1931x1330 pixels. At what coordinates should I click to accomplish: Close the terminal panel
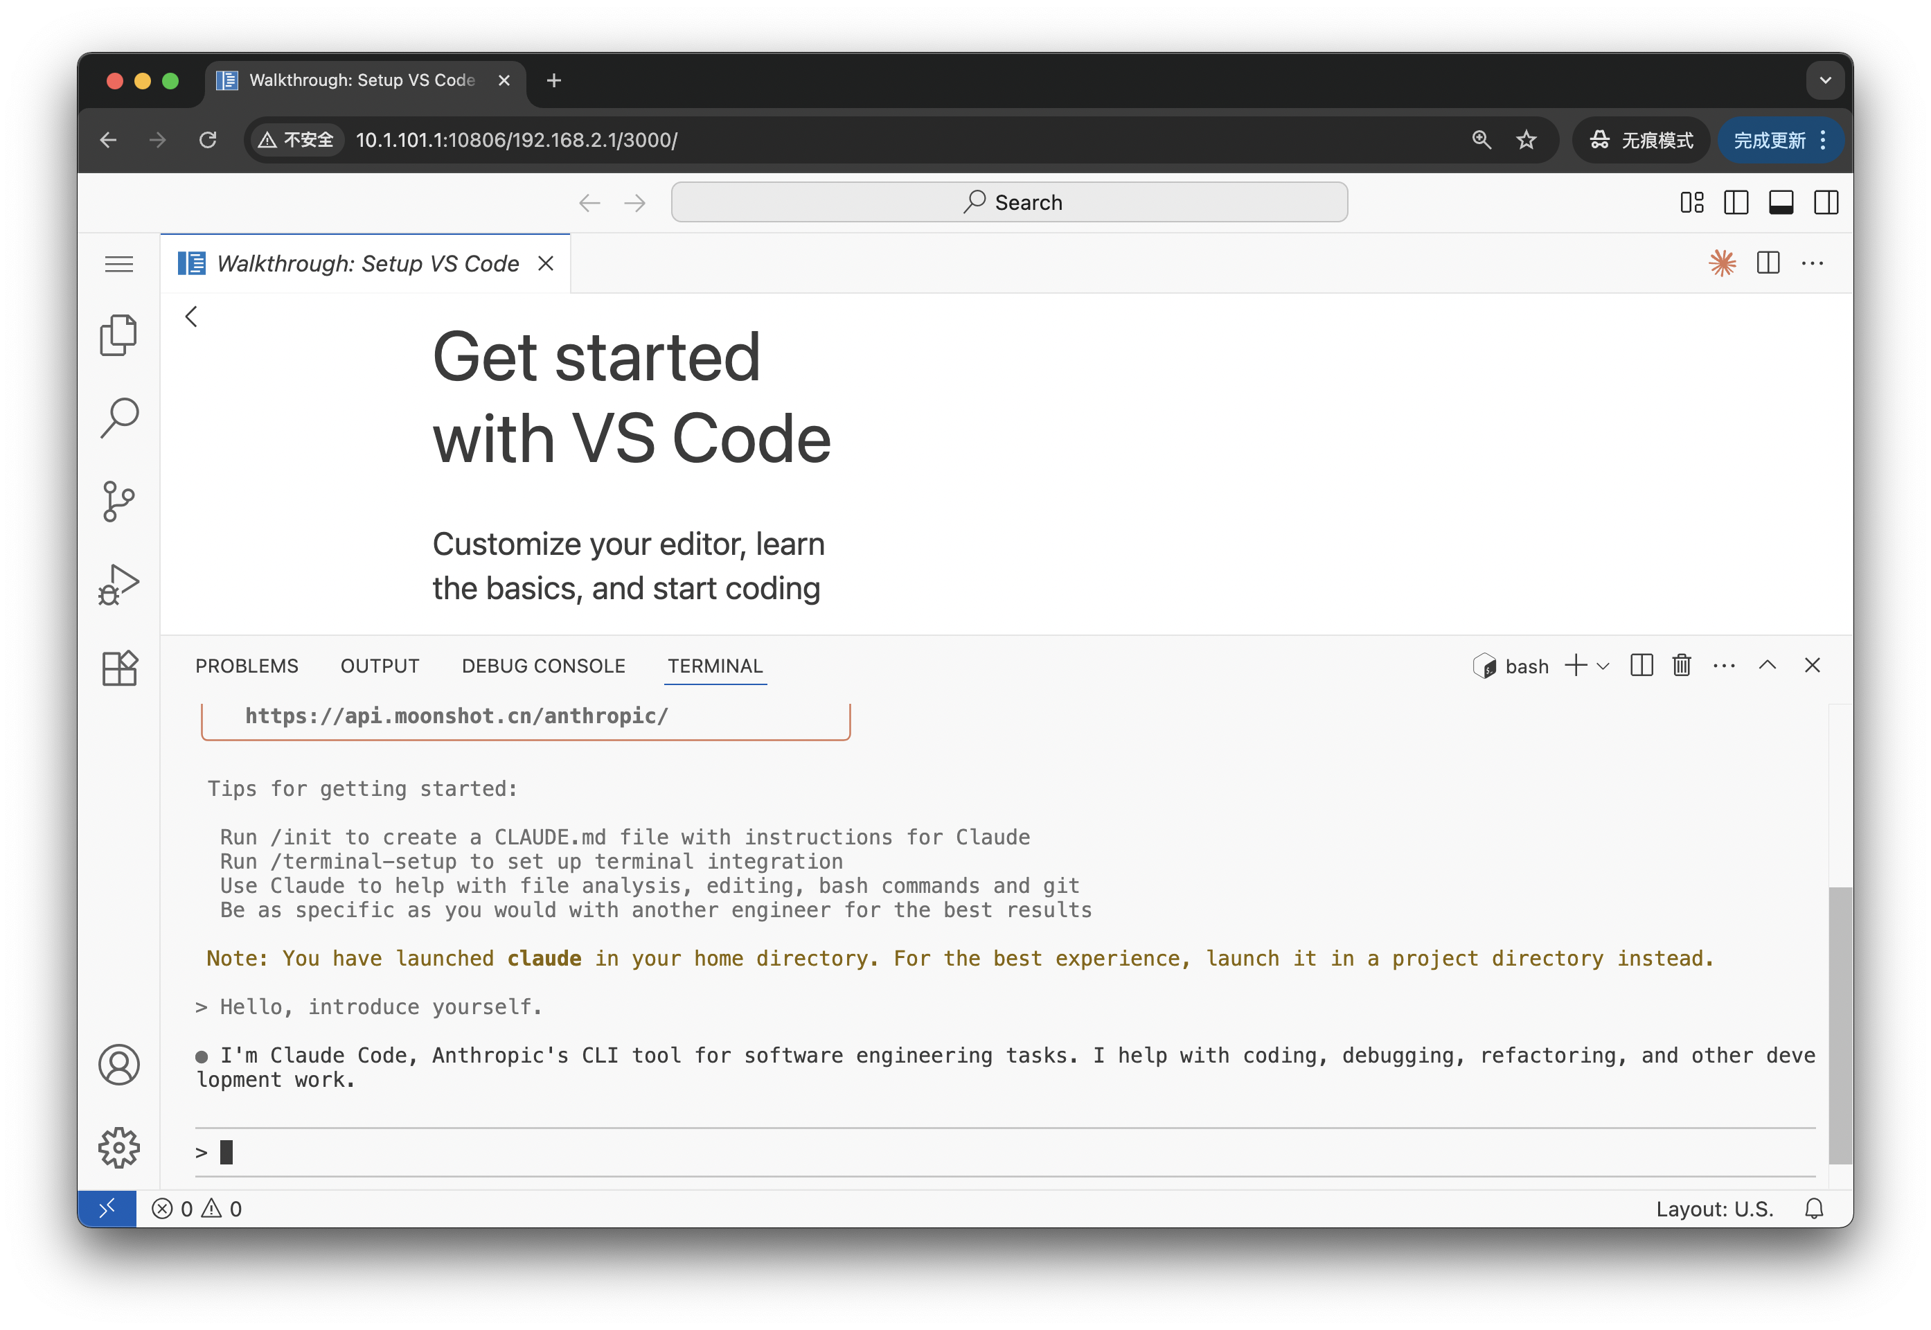1812,665
